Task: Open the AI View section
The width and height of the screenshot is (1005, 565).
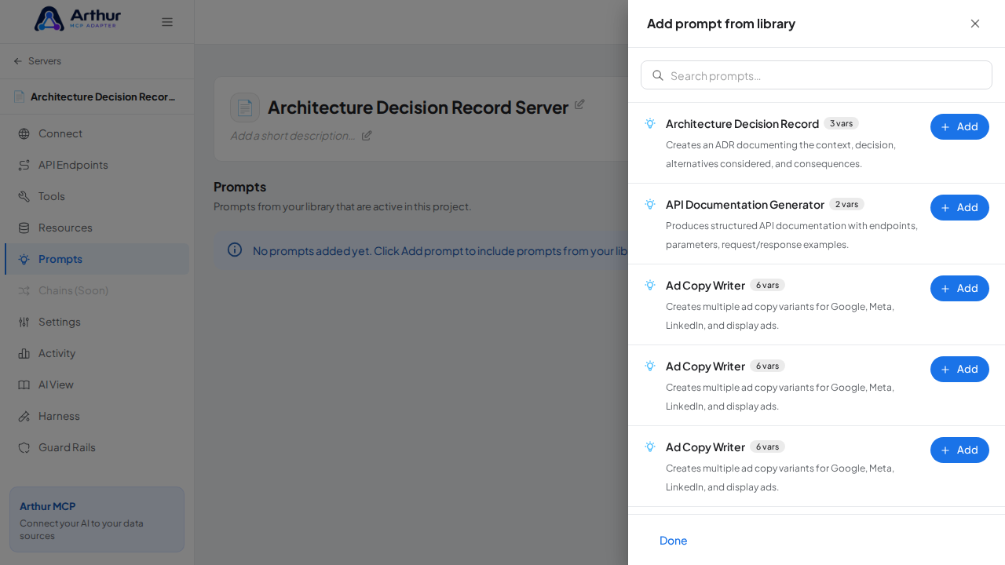Action: (97, 385)
